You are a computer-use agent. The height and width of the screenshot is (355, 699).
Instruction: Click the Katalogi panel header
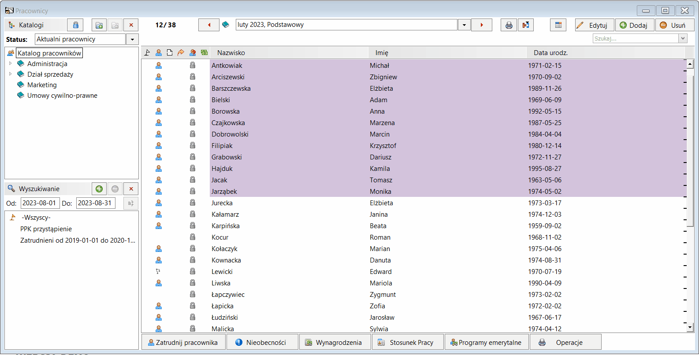(35, 25)
